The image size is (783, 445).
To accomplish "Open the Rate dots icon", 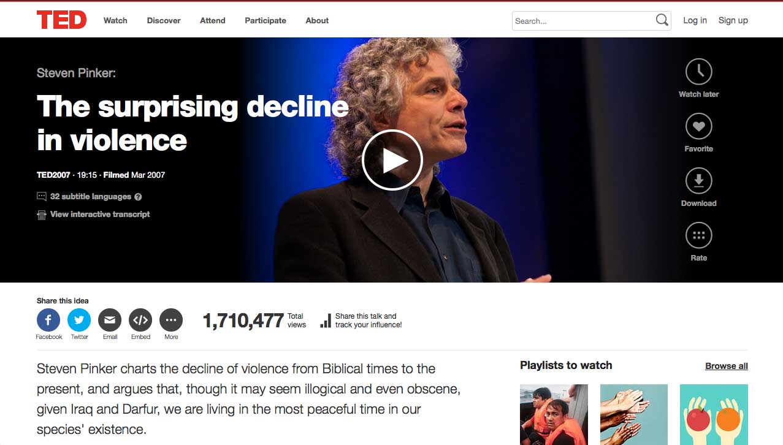I will (698, 235).
